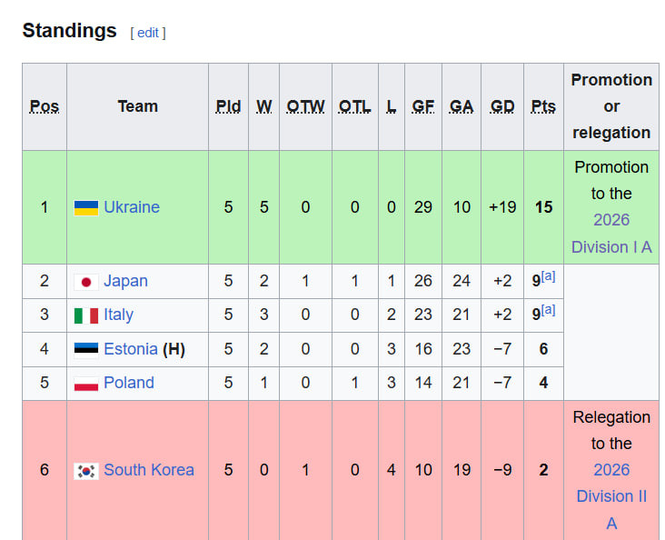
Task: Click the Poland flag icon
Action: [x=86, y=384]
